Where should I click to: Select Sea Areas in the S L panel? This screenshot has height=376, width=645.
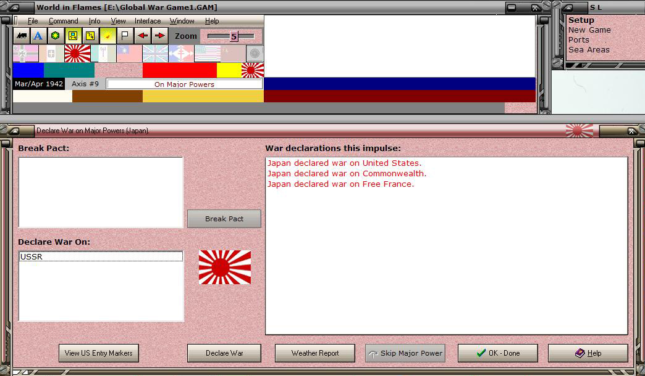click(x=589, y=50)
